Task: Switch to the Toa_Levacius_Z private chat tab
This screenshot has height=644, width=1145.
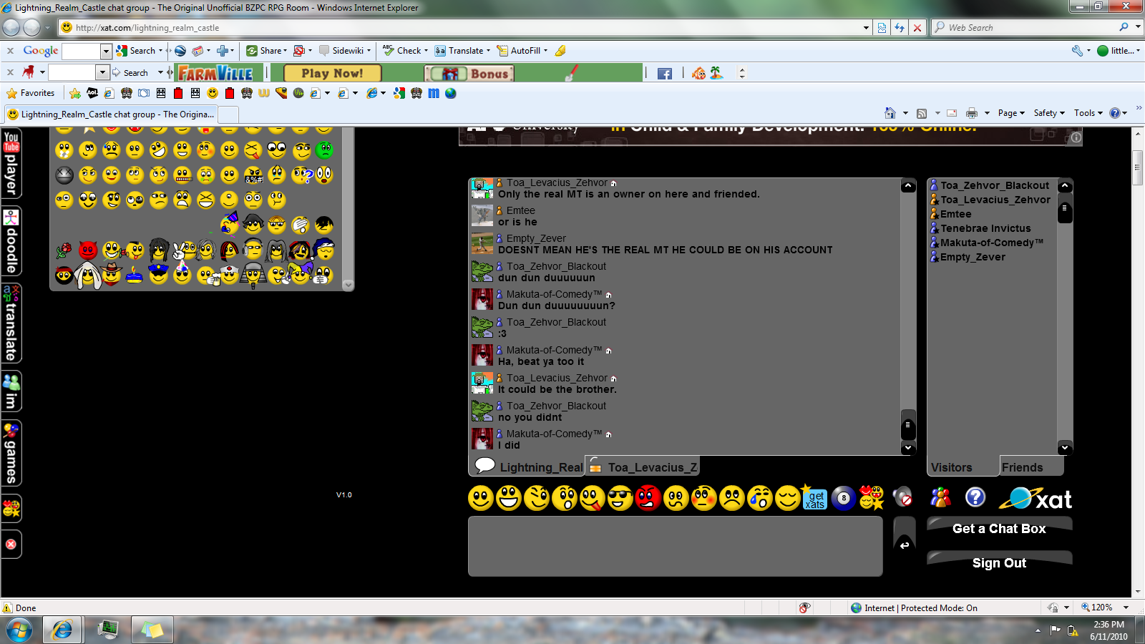Action: (642, 466)
